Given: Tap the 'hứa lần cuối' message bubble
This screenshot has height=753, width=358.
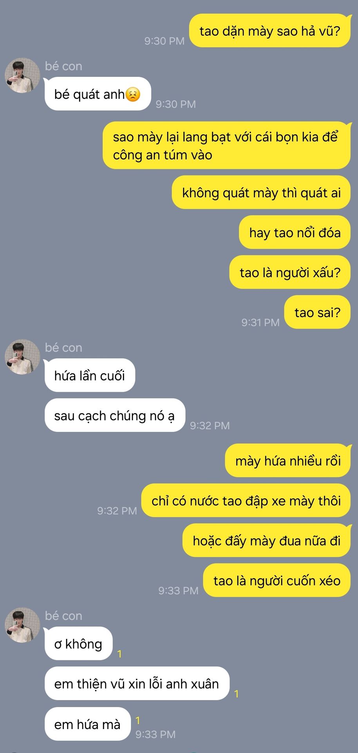Looking at the screenshot, I should 90,375.
